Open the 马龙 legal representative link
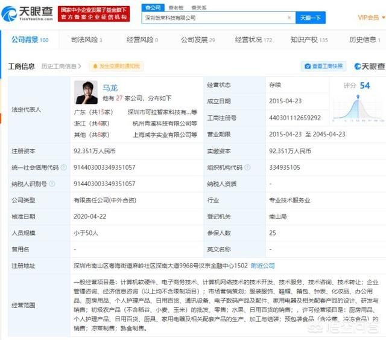 tap(110, 88)
